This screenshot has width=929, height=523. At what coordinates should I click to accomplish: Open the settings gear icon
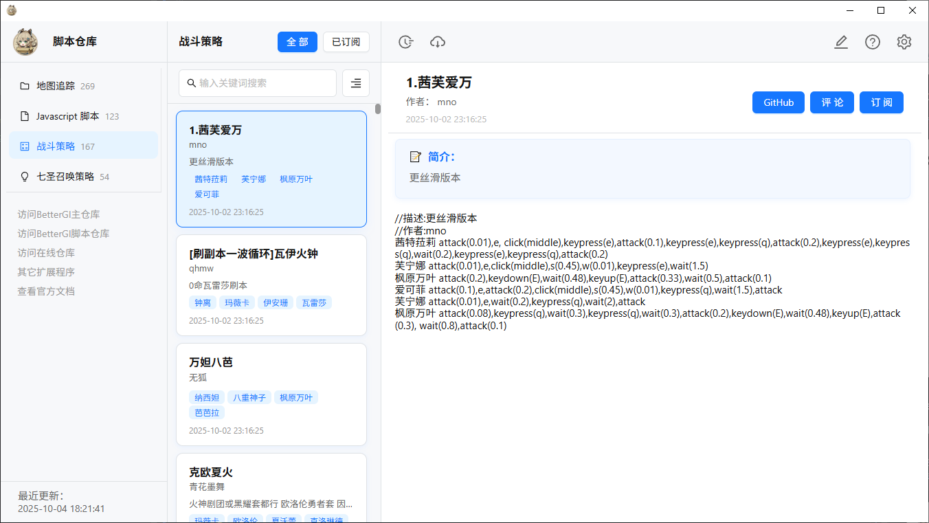904,42
